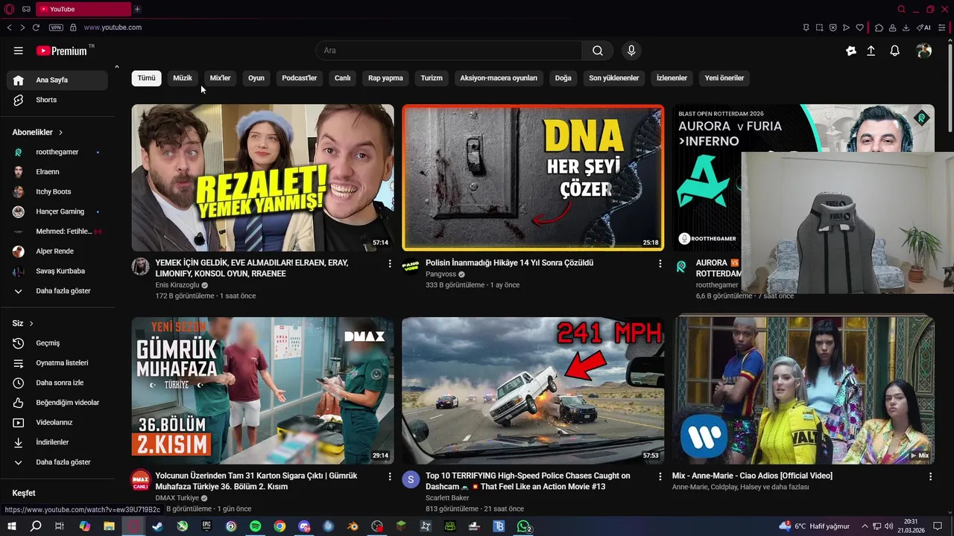Viewport: 954px width, 536px height.
Task: Select the Podcast'ler filter chip
Action: 300,78
